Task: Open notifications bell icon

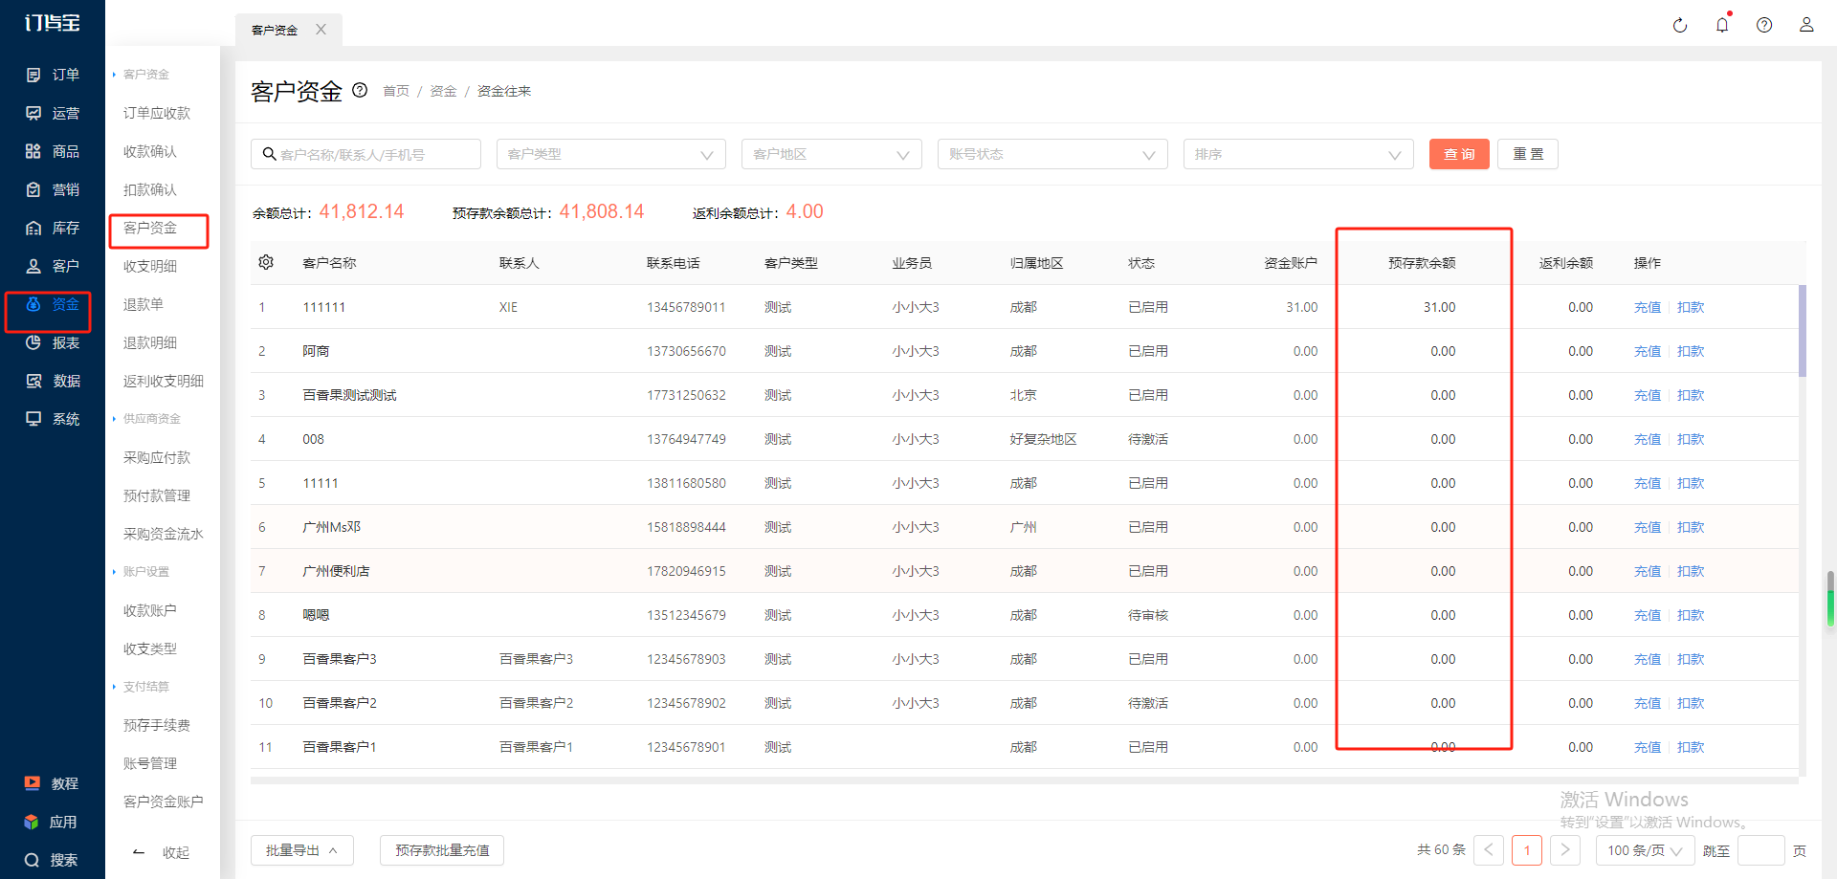Action: pos(1722,25)
